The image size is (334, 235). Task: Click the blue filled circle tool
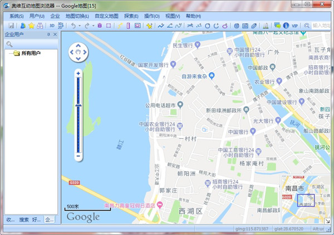pos(237,26)
